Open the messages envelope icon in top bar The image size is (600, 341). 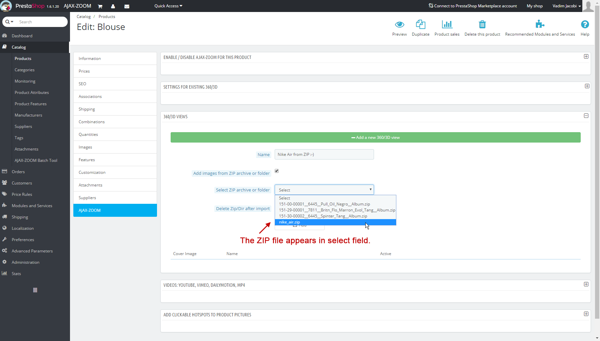tap(127, 6)
